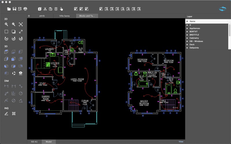Screen dimensions: 231x144
Task: Activate the pan hand tool
Action: click(x=62, y=9)
